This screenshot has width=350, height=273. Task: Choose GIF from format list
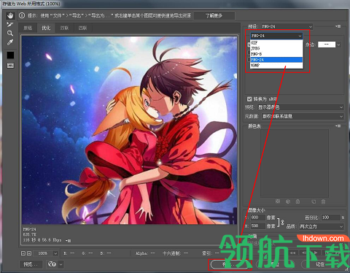click(276, 42)
